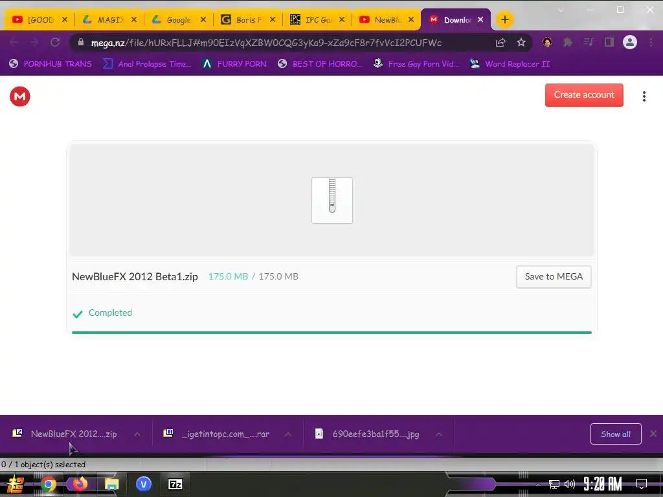Open the NewBlueFX 2012....zip download item

tap(66, 434)
